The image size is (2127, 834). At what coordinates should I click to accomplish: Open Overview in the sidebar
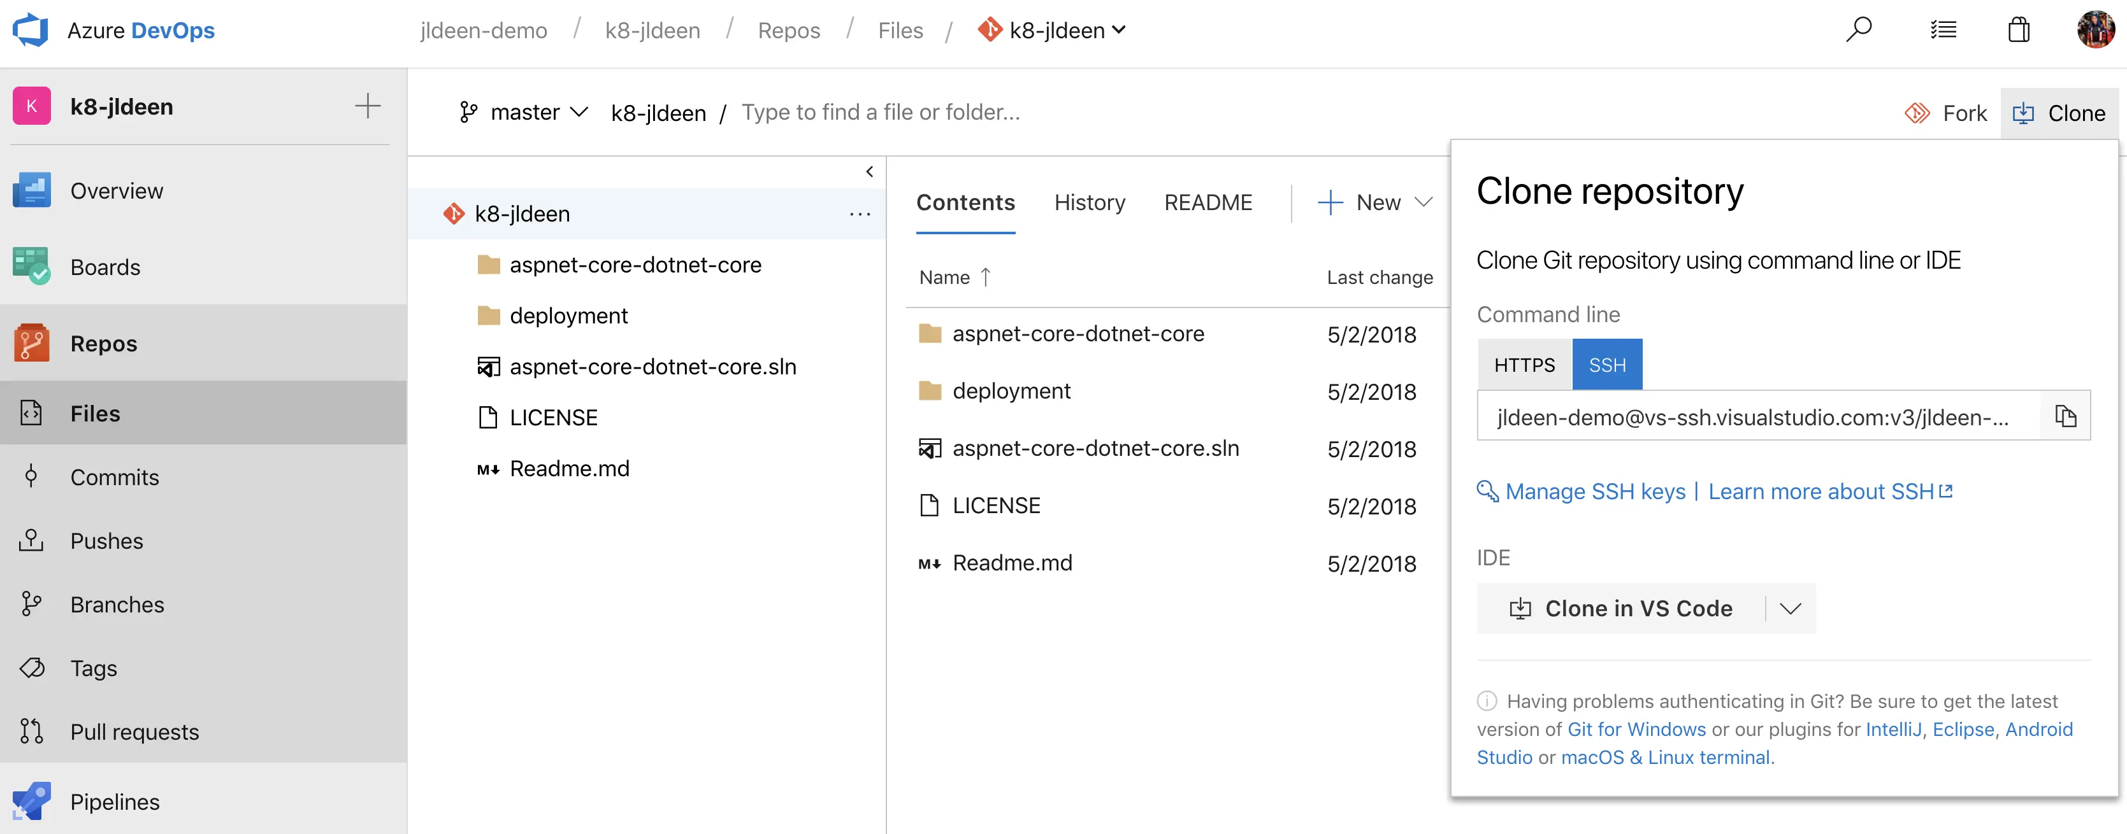point(203,190)
